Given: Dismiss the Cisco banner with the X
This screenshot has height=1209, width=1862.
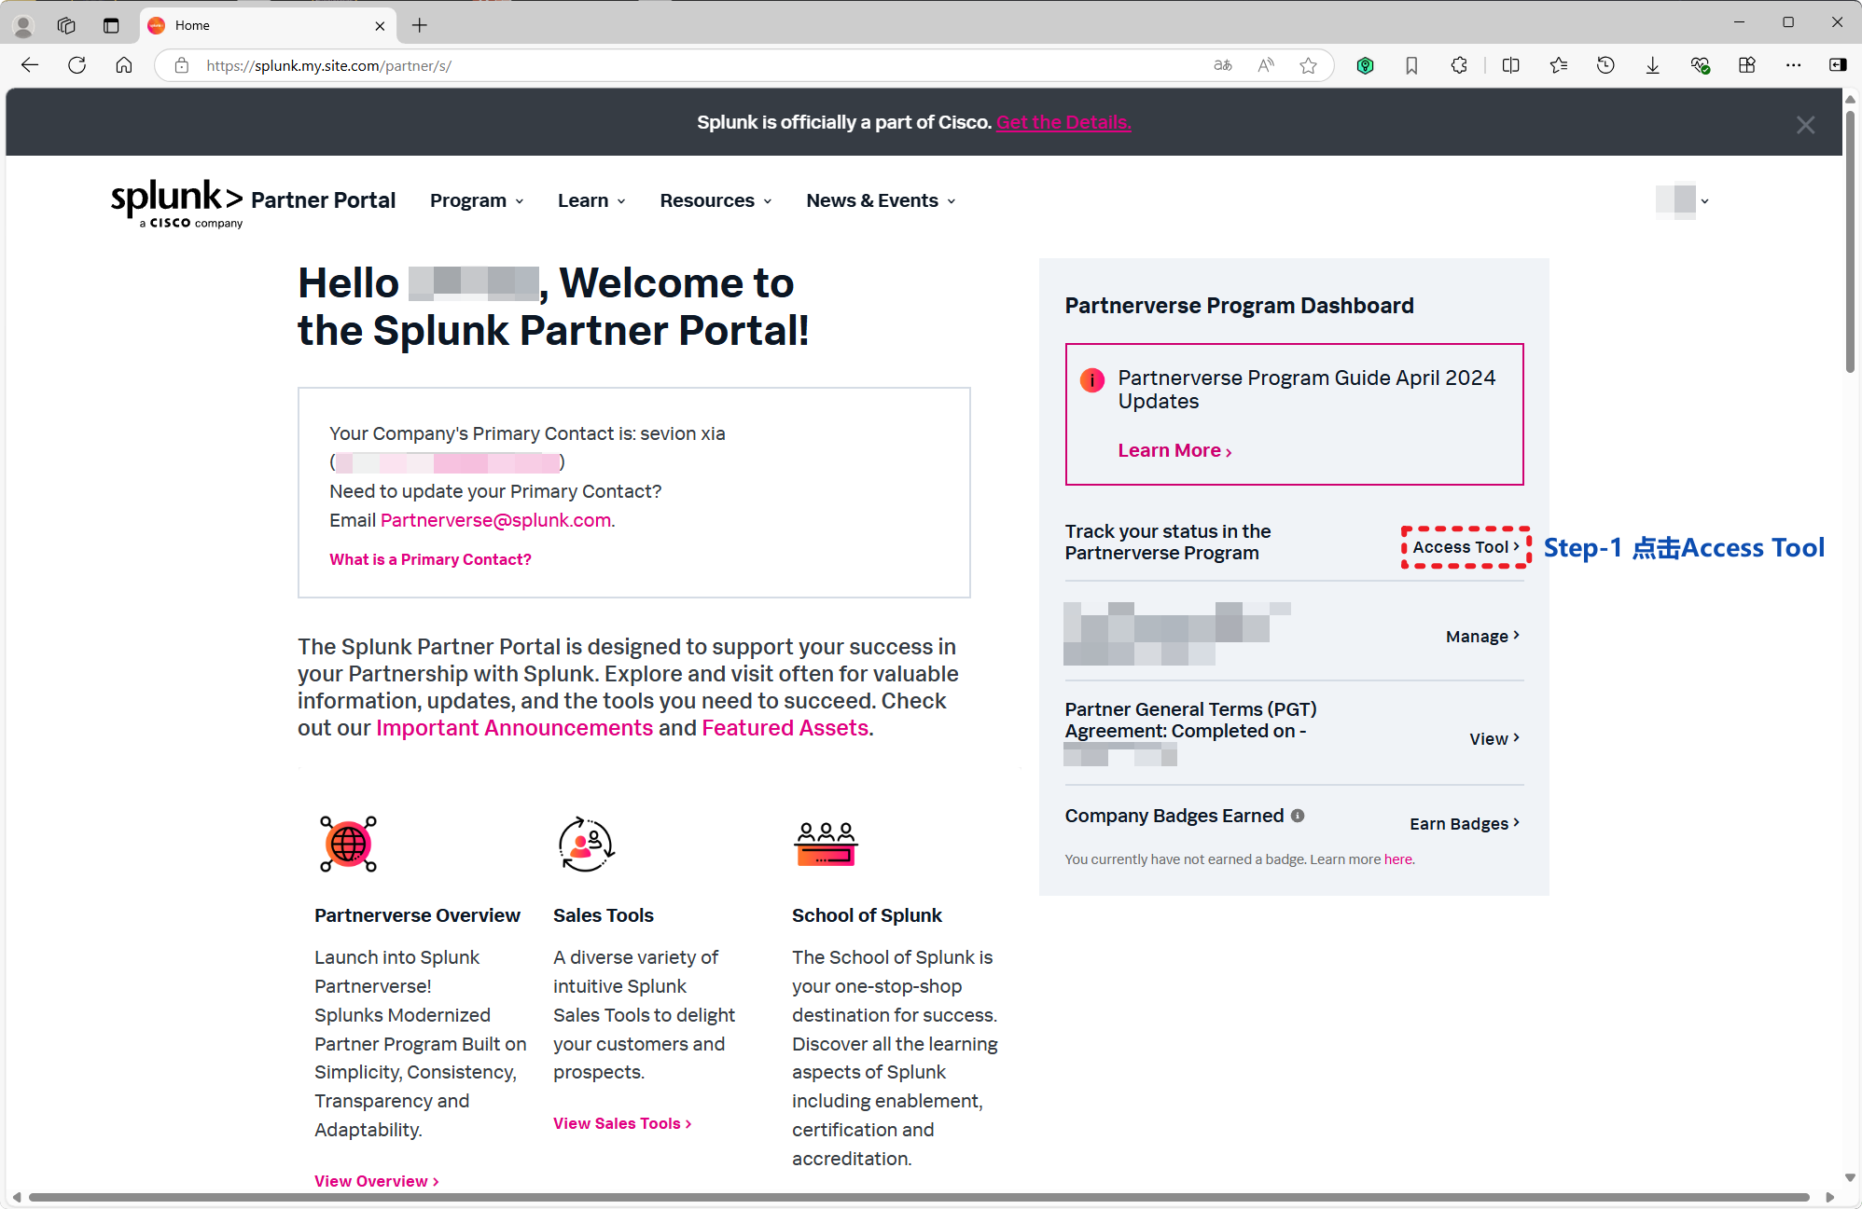Looking at the screenshot, I should [1805, 124].
